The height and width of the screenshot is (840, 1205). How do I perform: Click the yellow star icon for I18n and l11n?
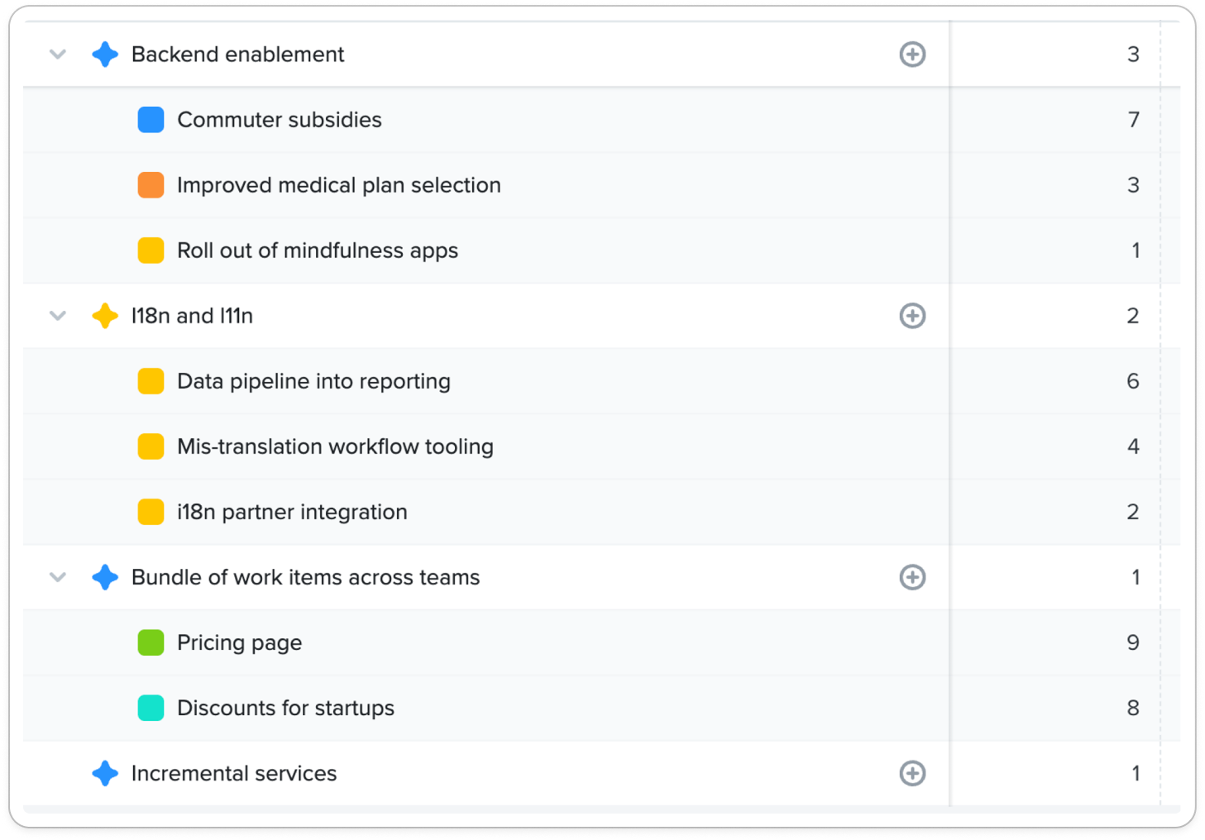[x=105, y=316]
